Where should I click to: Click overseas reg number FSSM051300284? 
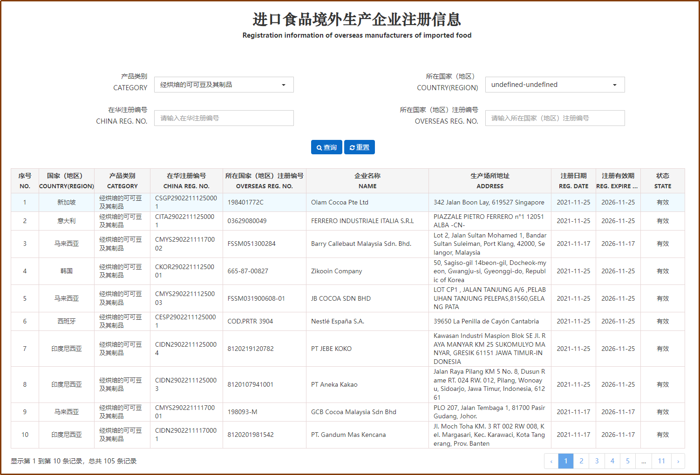251,244
